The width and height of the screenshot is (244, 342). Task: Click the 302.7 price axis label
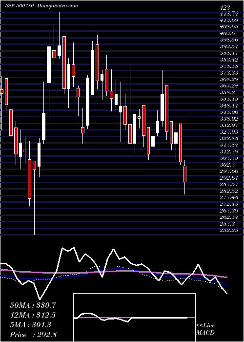[227, 165]
